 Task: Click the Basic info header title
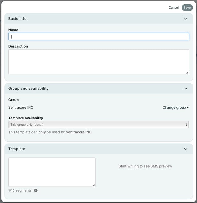click(17, 19)
